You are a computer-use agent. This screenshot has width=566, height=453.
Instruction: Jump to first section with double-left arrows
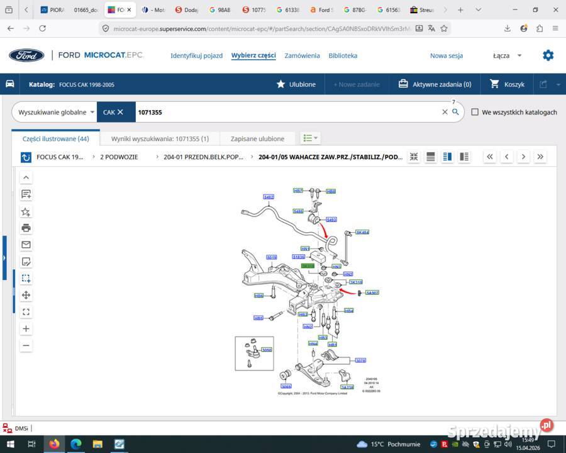(x=490, y=157)
